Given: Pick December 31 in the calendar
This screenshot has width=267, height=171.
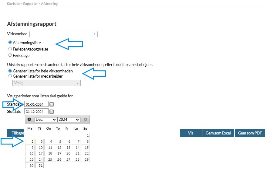Looking at the screenshot, I should 39,166.
